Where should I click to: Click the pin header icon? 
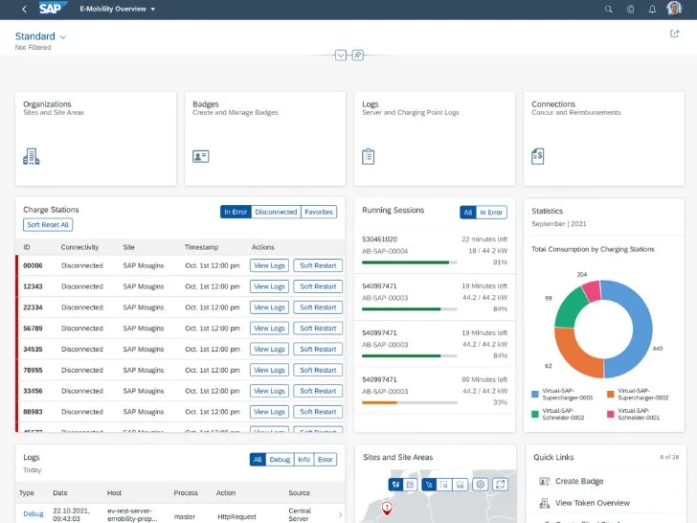[357, 56]
